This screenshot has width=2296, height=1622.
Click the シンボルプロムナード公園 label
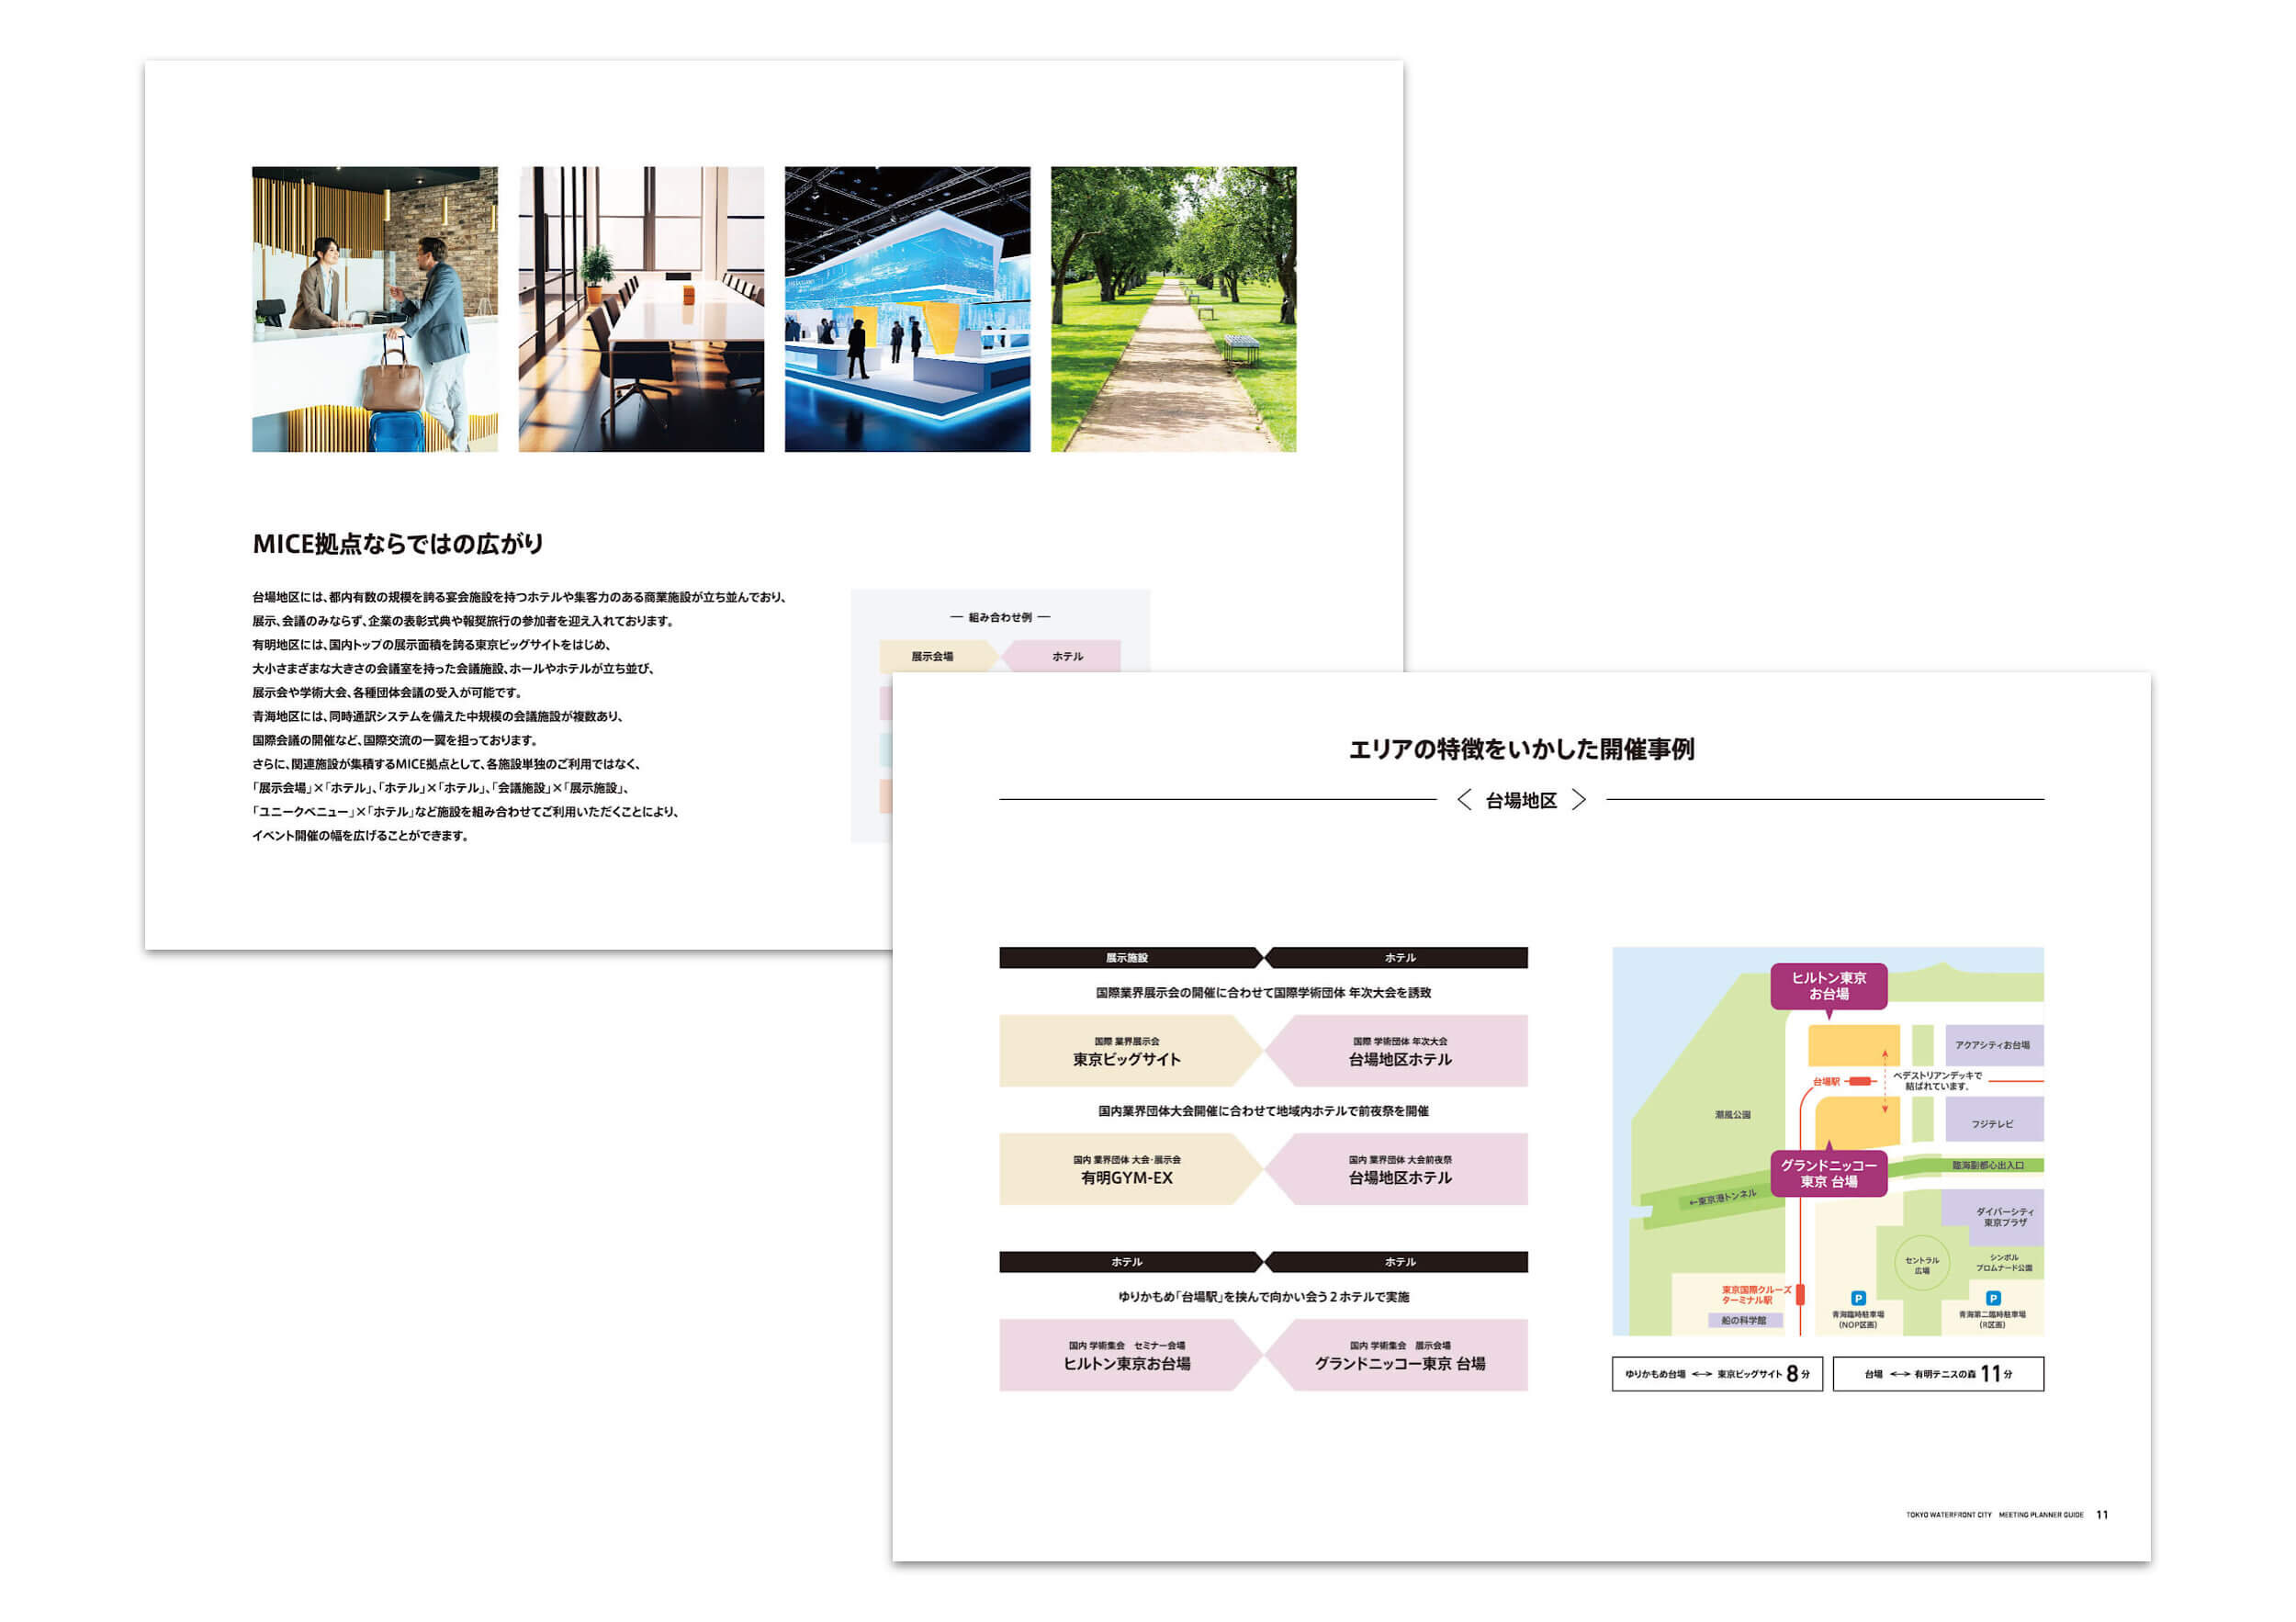tap(2003, 1262)
